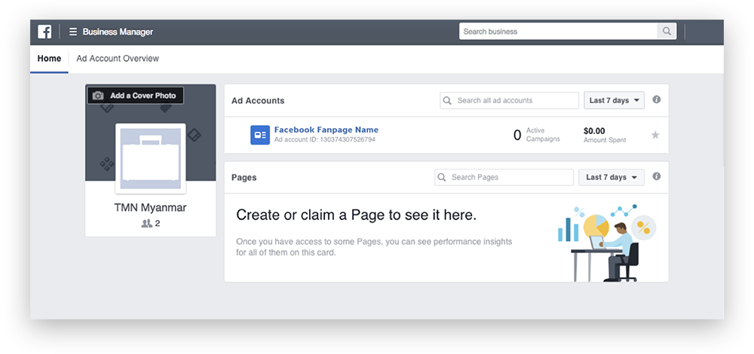Open the Business Manager hamburger menu
Viewport: 754px width, 354px height.
73,32
